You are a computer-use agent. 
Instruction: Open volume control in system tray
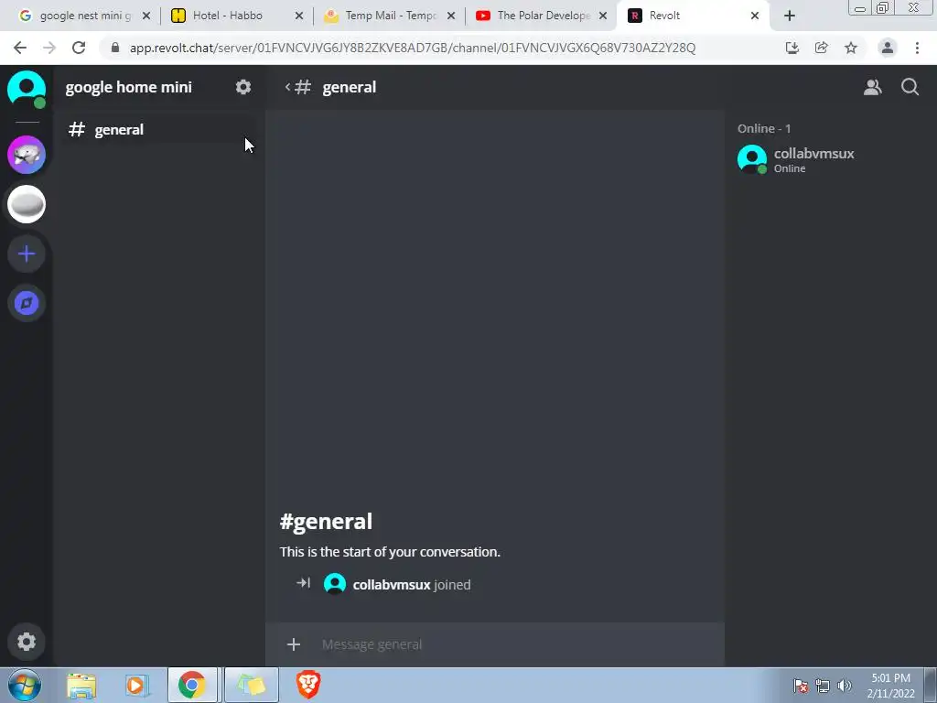[845, 686]
